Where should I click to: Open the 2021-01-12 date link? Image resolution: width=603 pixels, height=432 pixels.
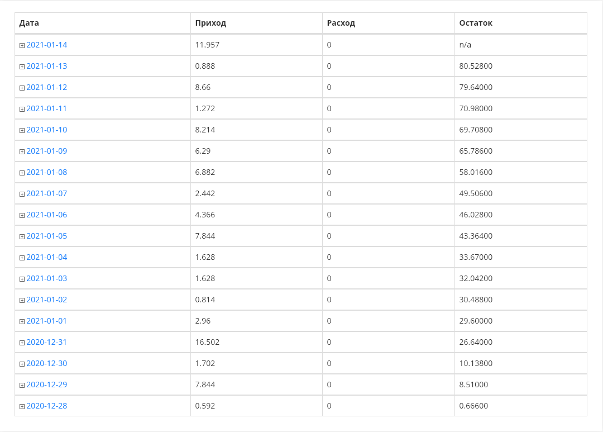(x=46, y=87)
